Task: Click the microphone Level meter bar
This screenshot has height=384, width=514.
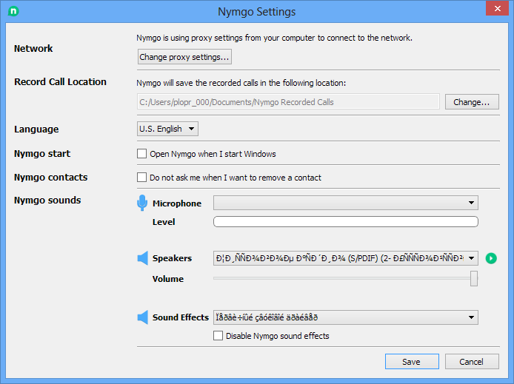Action: (345, 221)
